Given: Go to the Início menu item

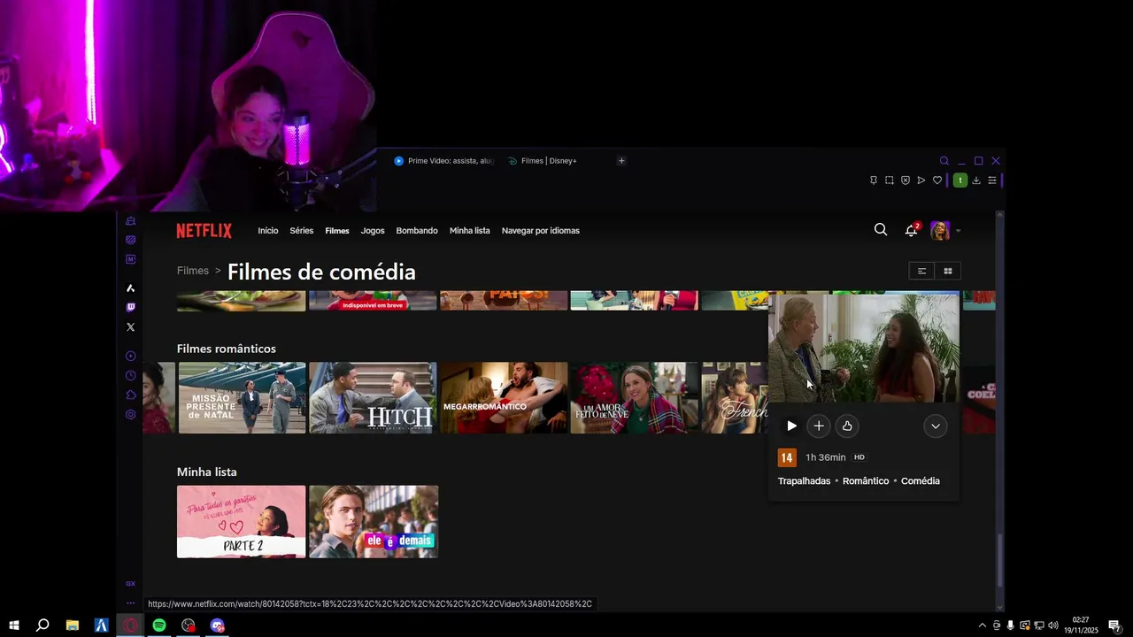Looking at the screenshot, I should tap(268, 231).
